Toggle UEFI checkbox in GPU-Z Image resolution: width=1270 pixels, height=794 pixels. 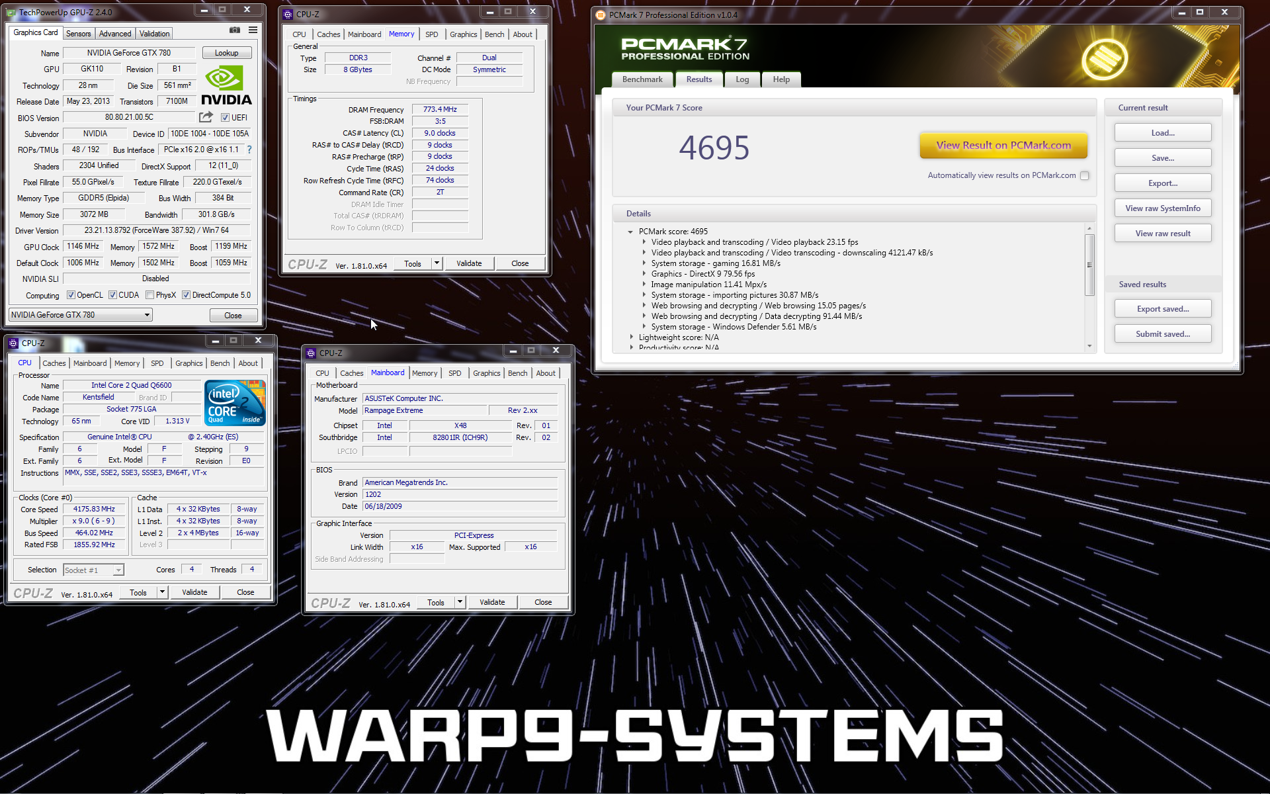click(225, 118)
